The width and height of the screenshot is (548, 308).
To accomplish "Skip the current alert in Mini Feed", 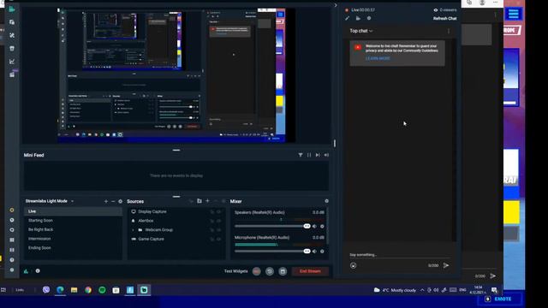I will coord(318,155).
